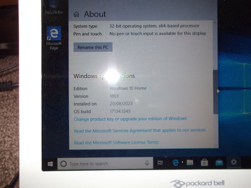
Task: Launch Edge from the taskbar
Action: pos(176,163)
